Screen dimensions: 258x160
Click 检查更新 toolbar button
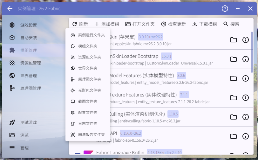tap(173, 24)
